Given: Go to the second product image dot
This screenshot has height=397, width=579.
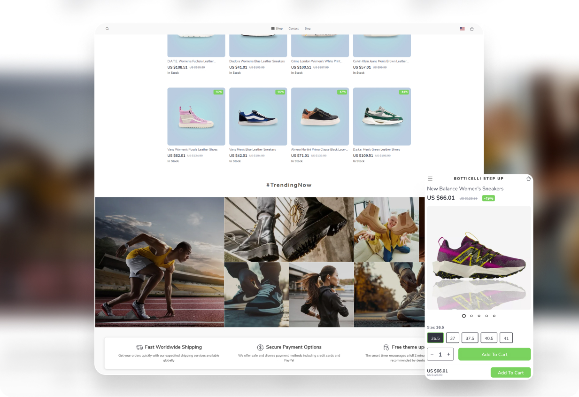Looking at the screenshot, I should point(471,316).
